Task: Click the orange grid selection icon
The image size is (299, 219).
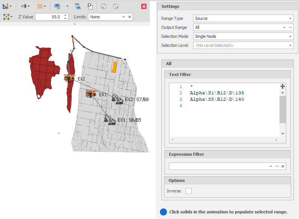Action: point(39,6)
